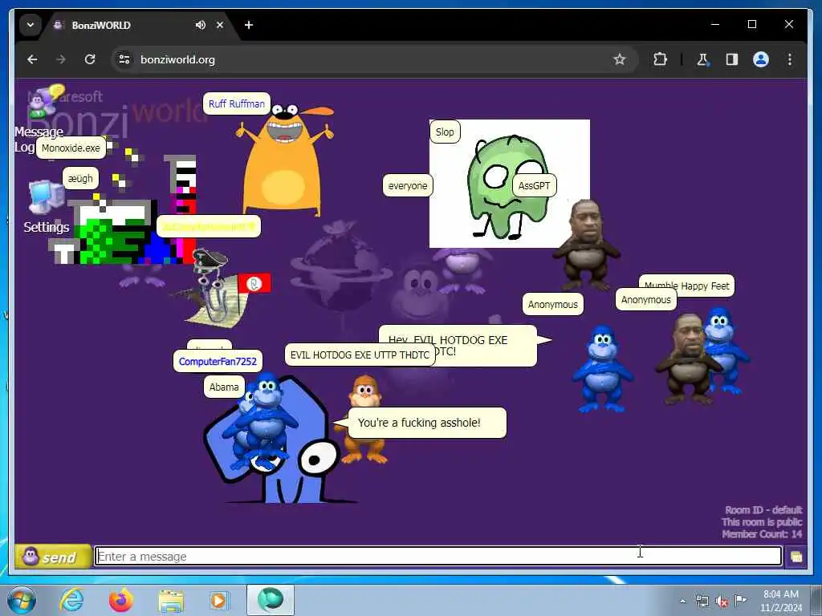
Task: Click the everyone name label
Action: point(407,186)
